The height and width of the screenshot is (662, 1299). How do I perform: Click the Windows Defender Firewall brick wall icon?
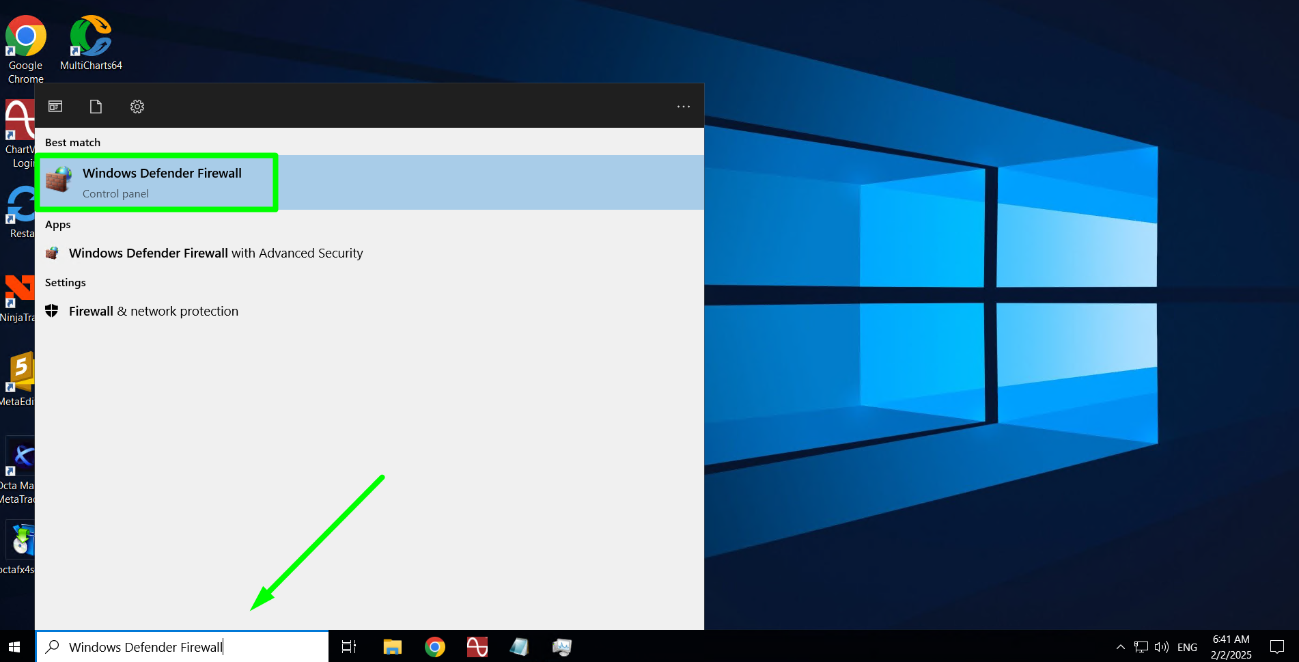(59, 180)
